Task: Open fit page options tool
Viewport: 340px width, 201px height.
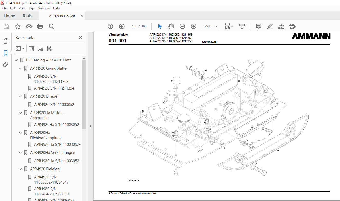Action: pyautogui.click(x=229, y=26)
